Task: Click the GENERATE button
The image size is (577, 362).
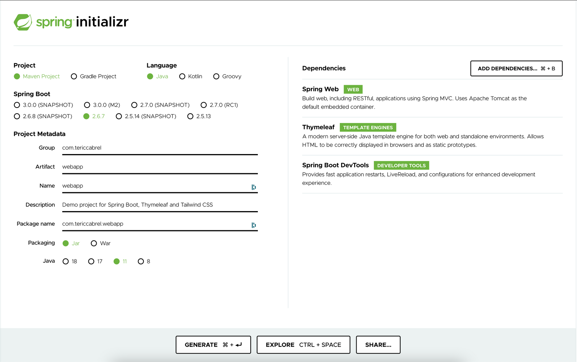Action: (213, 345)
